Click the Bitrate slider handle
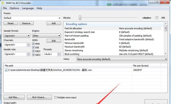171x104 pixels. coord(80,18)
